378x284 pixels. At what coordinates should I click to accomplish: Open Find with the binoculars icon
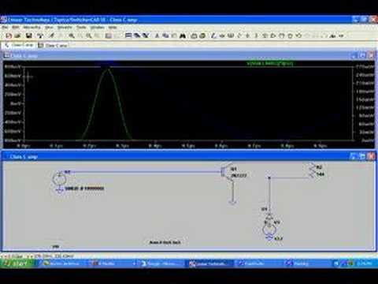[183, 35]
